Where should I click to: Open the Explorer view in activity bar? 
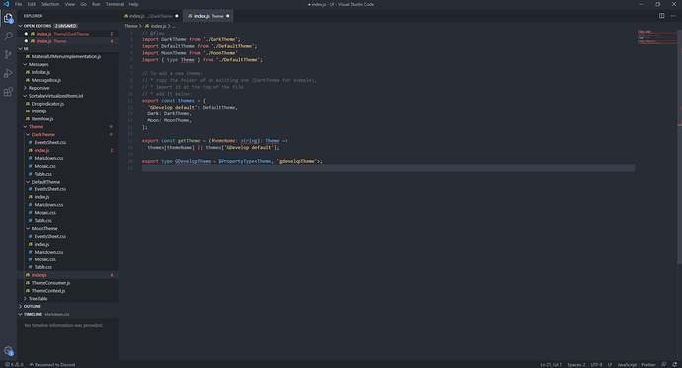[x=8, y=18]
